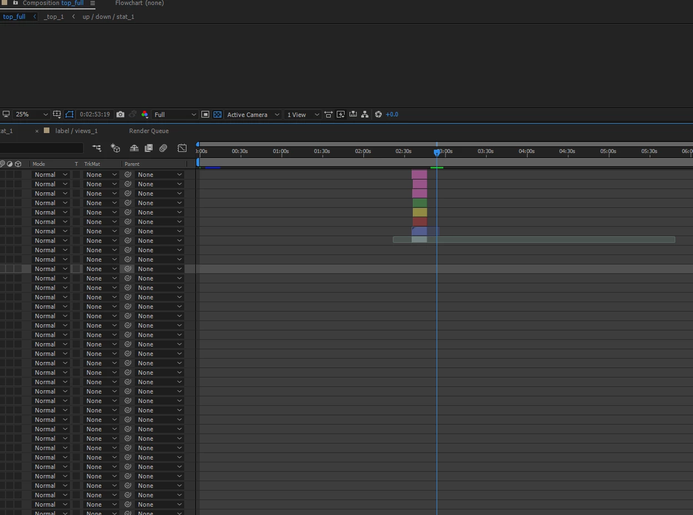Toggle the Draft 3D icon
Viewport: 693px width, 515px height.
coord(115,148)
